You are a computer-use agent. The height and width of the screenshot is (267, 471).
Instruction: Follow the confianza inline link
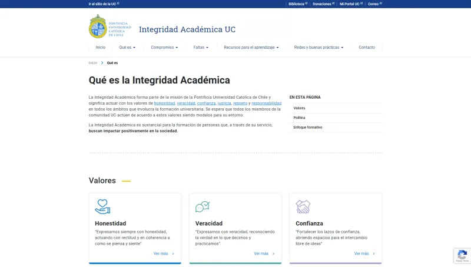[x=207, y=103]
